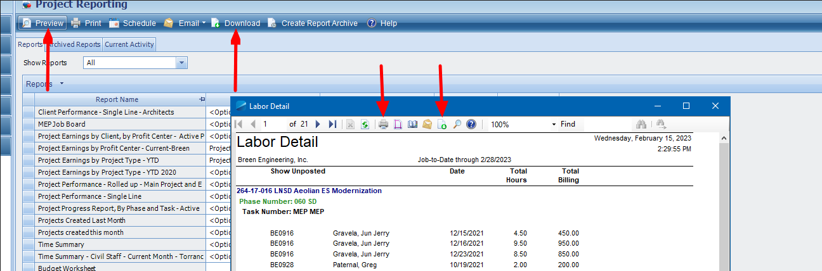Image resolution: width=822 pixels, height=271 pixels.
Task: Expand the Reports panel header arrow
Action: [x=62, y=84]
